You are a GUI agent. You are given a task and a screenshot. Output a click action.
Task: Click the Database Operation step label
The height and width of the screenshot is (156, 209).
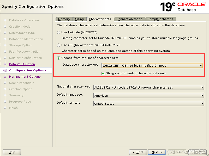tap(24, 20)
